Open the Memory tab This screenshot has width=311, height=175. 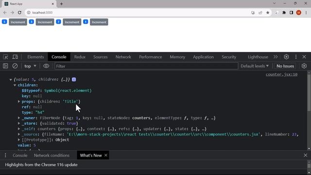tap(177, 57)
